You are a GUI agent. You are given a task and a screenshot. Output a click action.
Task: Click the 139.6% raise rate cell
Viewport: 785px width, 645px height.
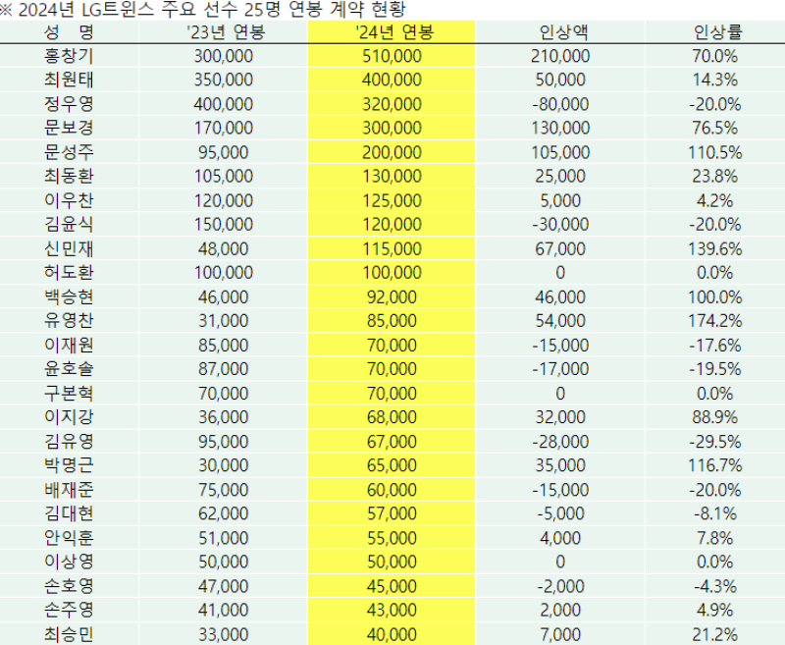(715, 248)
